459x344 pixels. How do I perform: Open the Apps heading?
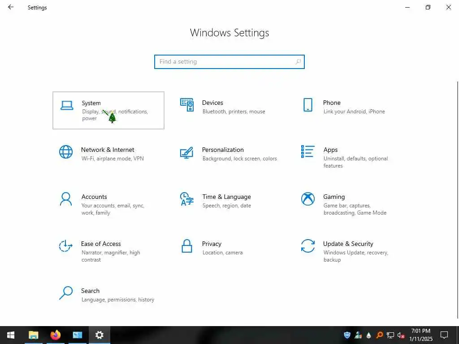tap(330, 150)
